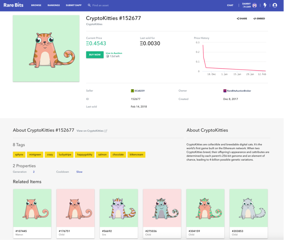This screenshot has width=284, height=240.
Task: Click View on CryptoKitties link
Action: pyautogui.click(x=90, y=131)
